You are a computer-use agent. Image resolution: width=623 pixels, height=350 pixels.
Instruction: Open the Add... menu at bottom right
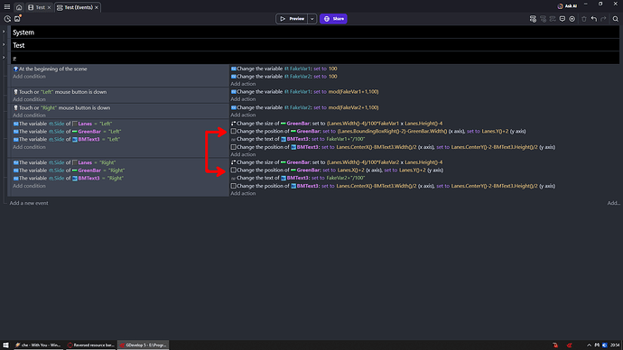(x=613, y=203)
